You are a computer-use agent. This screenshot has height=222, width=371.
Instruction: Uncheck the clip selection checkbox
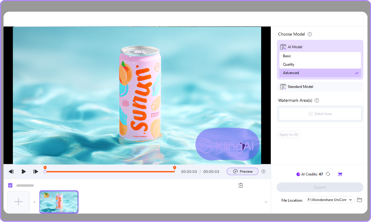pos(10,185)
